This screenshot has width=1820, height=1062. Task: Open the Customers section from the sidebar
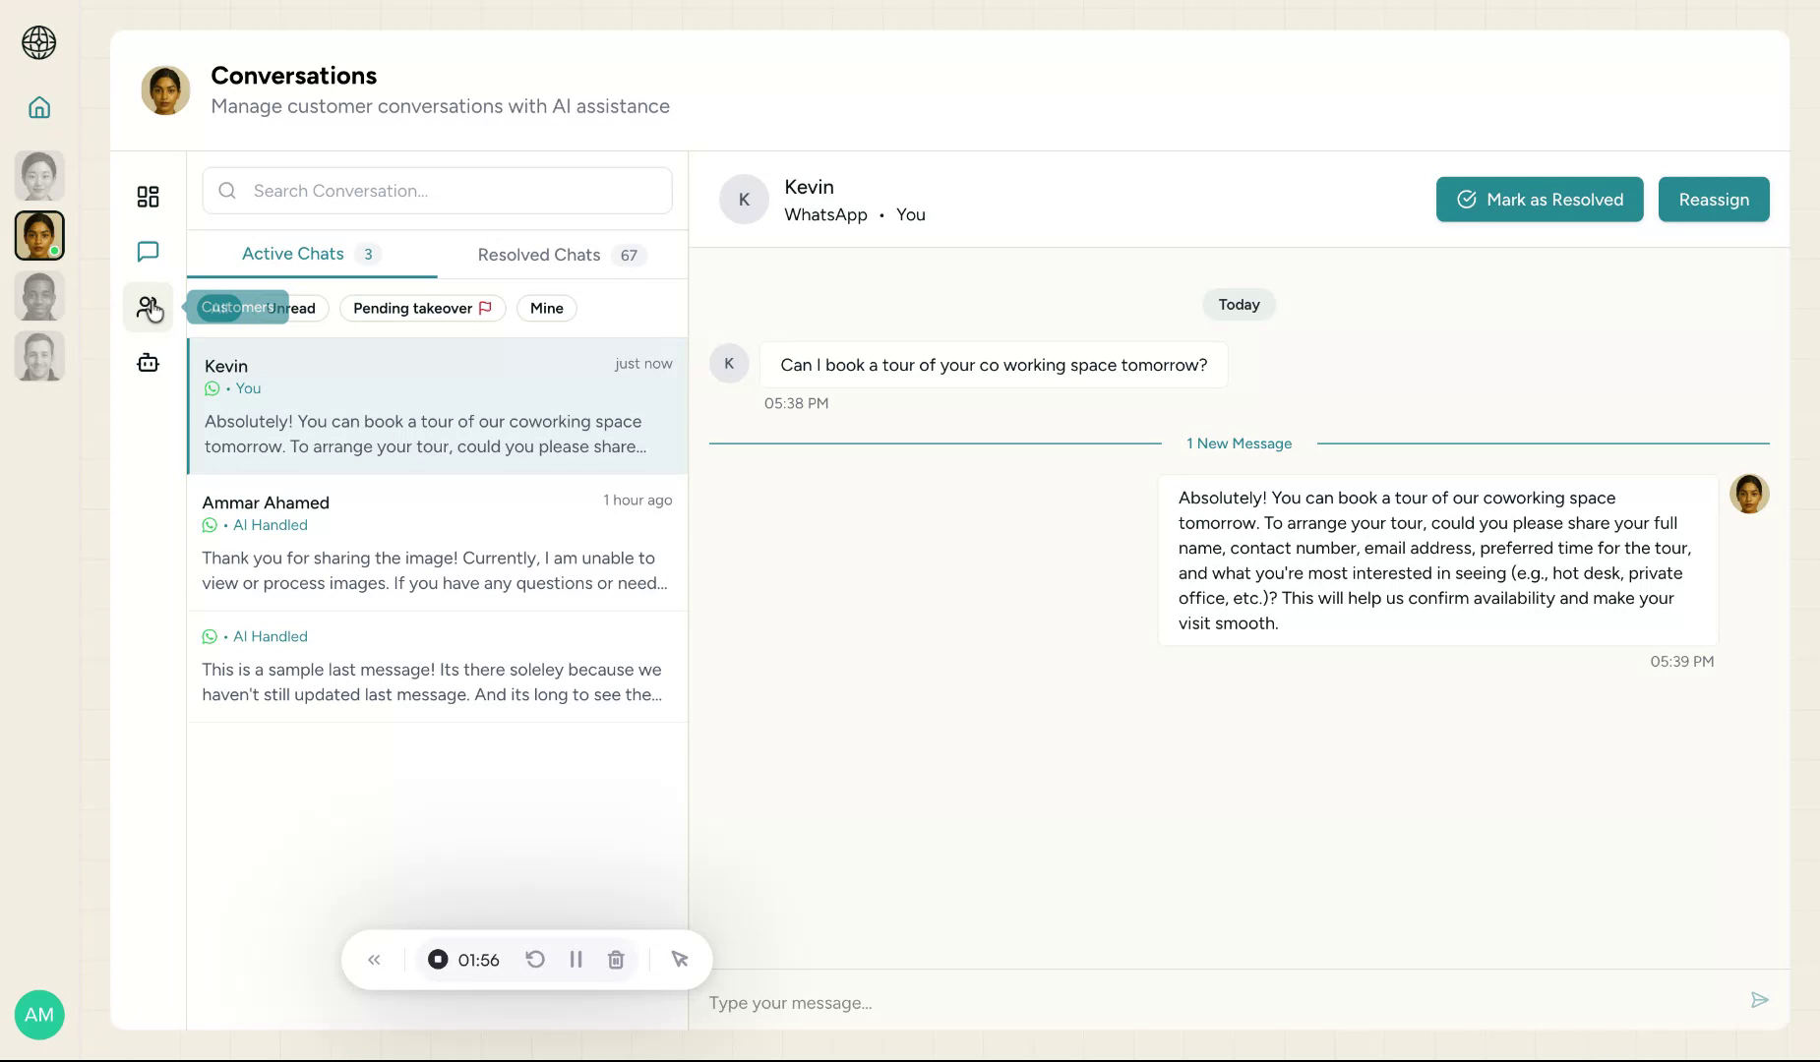tap(148, 307)
